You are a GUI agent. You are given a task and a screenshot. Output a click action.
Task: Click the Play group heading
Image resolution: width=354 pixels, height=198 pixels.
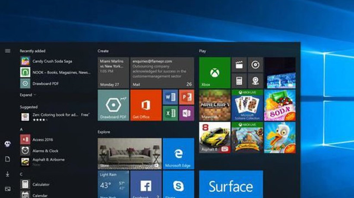(202, 51)
